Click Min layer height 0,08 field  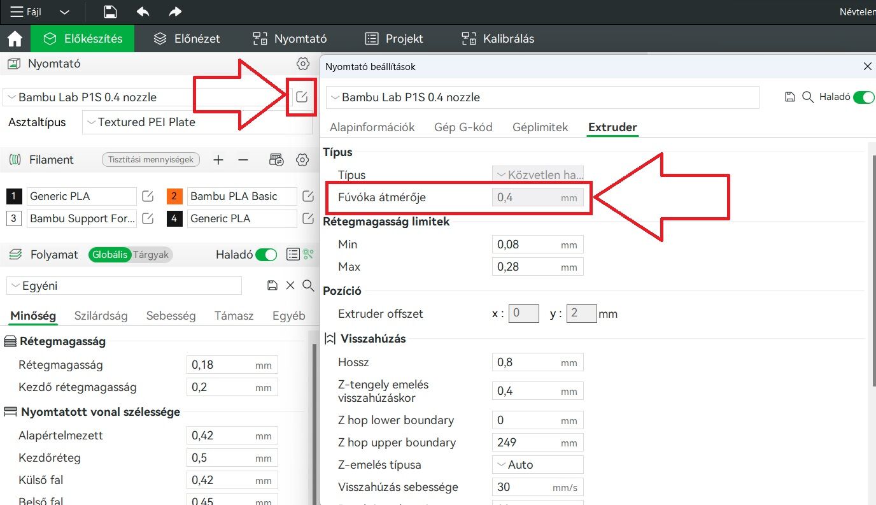tap(538, 245)
